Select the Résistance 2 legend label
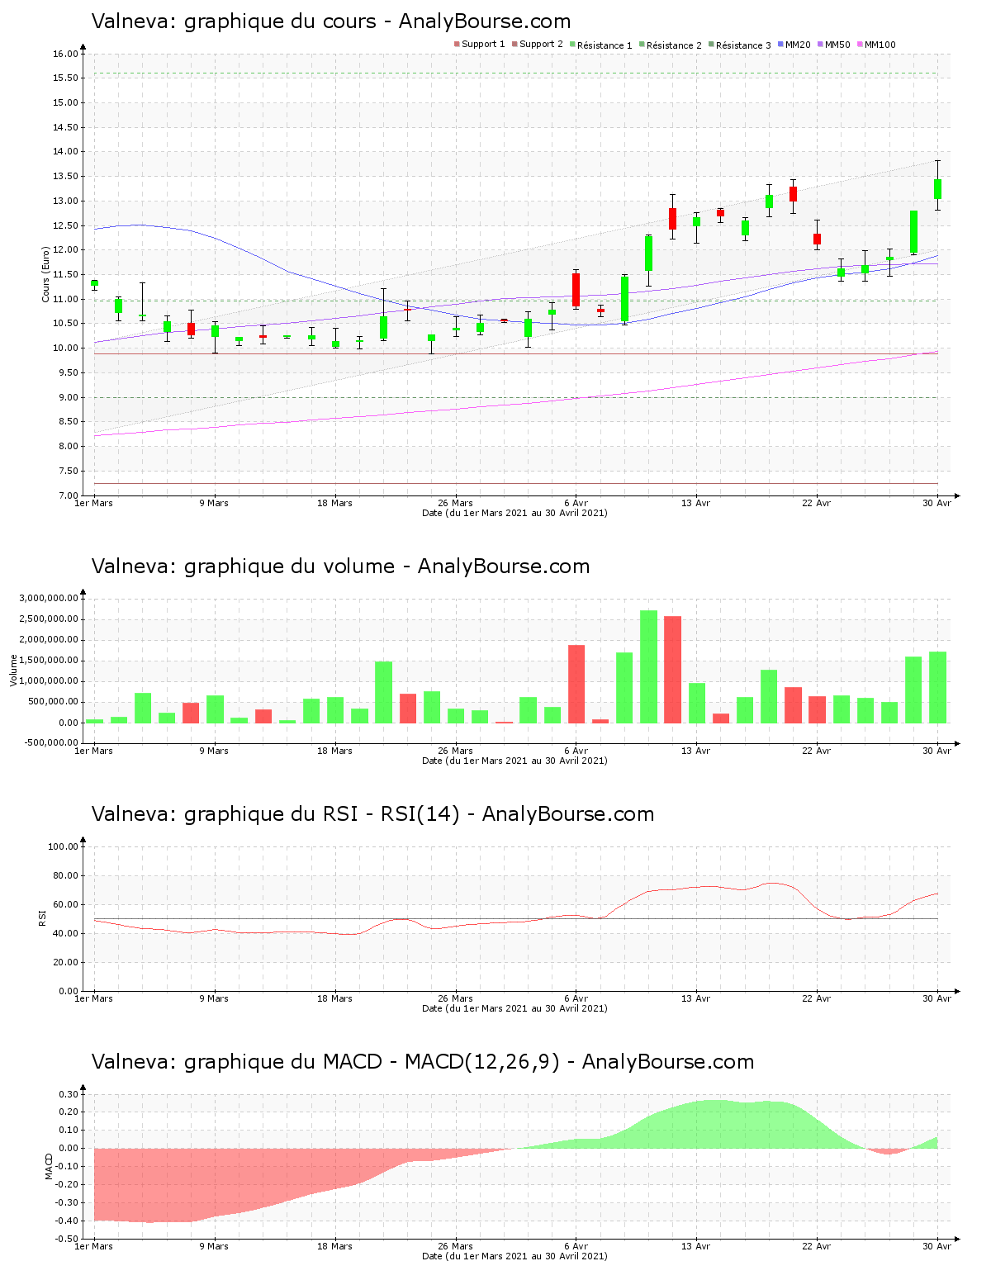The image size is (991, 1280). point(674,45)
